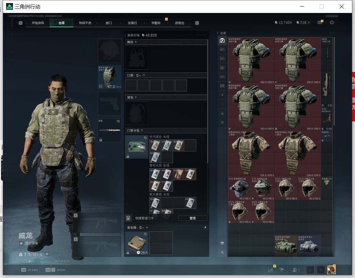
Task: Click the loadout panel vertical scrollbar
Action: 208,102
